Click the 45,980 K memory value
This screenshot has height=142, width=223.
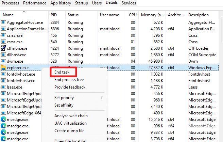(156, 61)
